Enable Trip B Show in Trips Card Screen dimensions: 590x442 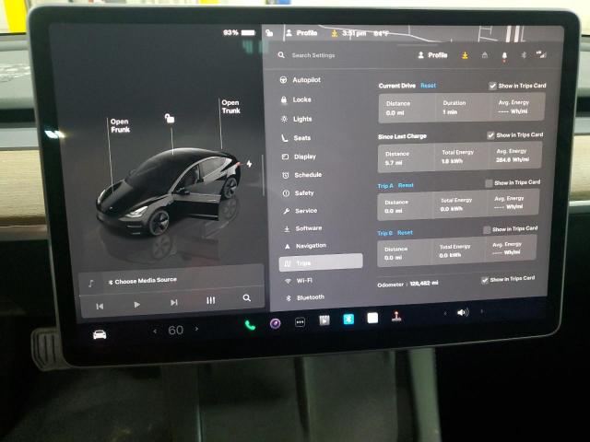click(x=487, y=229)
